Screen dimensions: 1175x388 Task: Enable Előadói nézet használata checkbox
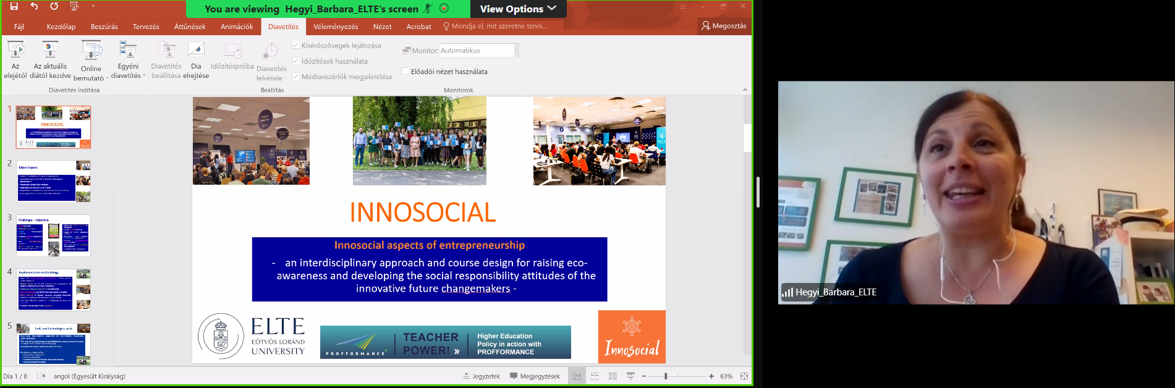coord(405,72)
